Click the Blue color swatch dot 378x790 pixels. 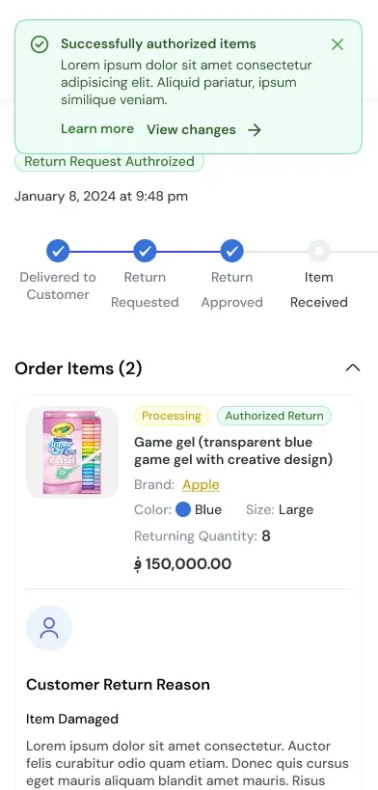coord(183,510)
